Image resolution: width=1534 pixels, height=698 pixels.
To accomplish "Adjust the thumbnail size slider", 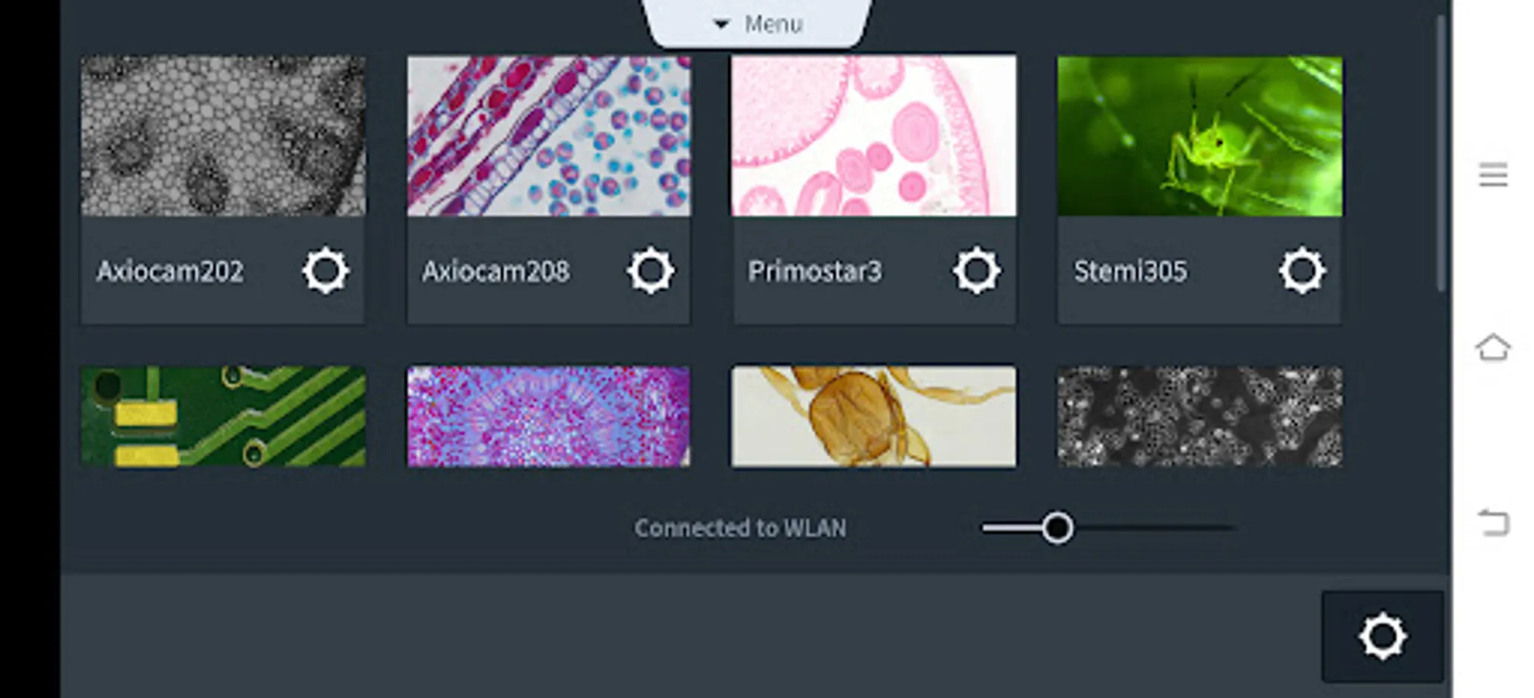I will pos(1108,528).
